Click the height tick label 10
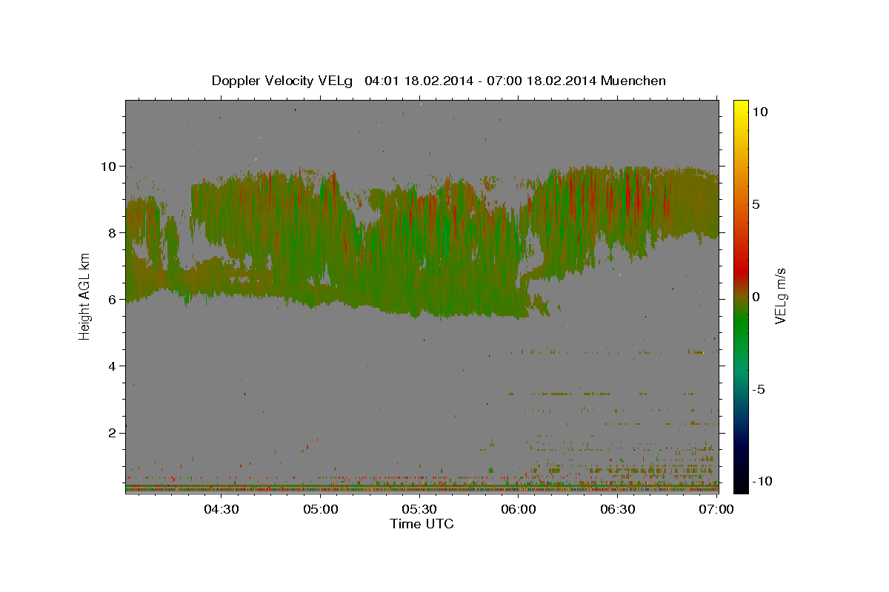 110,166
